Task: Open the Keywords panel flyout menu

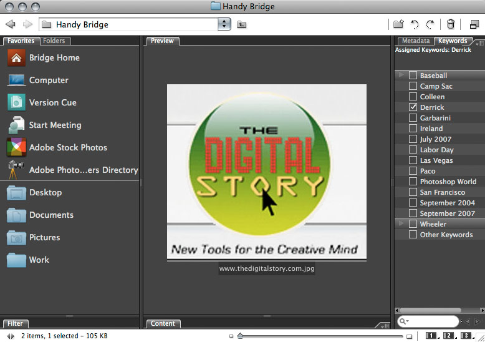Action: tap(479, 43)
